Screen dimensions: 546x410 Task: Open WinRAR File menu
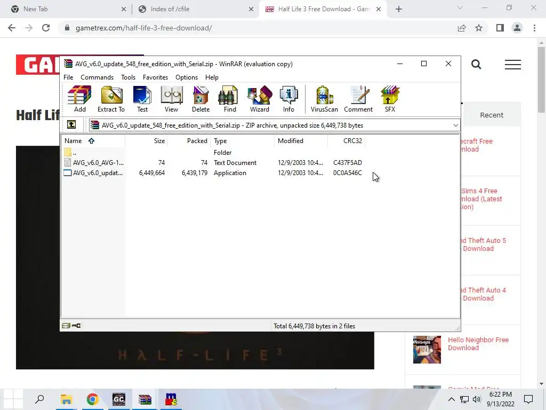click(68, 77)
